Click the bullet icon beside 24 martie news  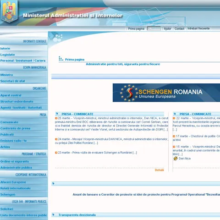tap(56, 139)
